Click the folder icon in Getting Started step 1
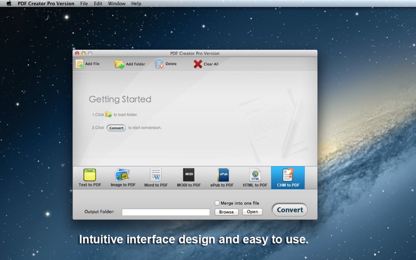The height and width of the screenshot is (260, 416). click(x=109, y=114)
